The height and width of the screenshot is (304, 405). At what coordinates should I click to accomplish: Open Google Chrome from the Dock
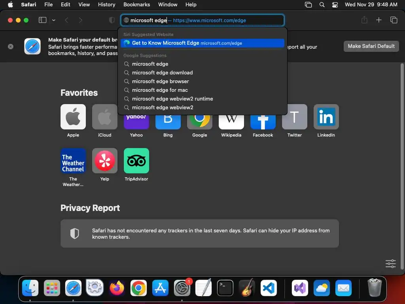138,288
